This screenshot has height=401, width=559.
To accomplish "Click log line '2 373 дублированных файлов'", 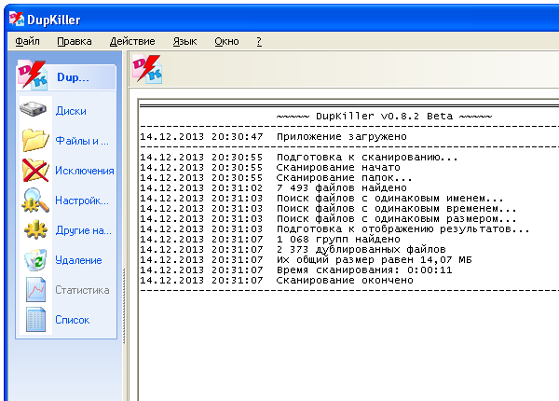I will pos(361,250).
